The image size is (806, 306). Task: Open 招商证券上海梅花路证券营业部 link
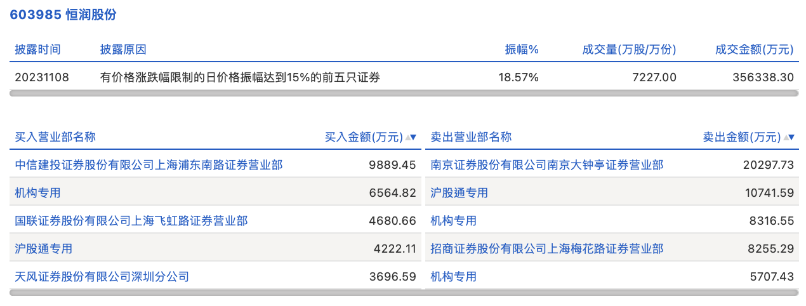click(x=546, y=249)
